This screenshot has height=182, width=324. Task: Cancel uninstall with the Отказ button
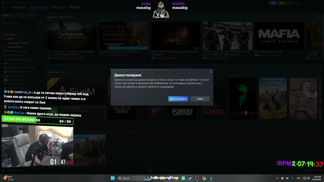(x=200, y=99)
